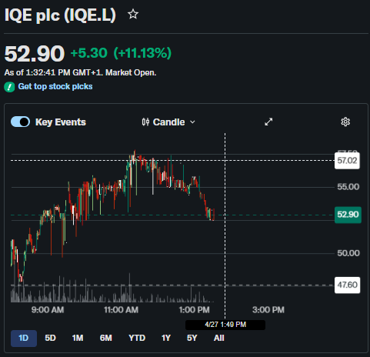Open the Candle chart type dropdown
370x357 pixels.
168,122
